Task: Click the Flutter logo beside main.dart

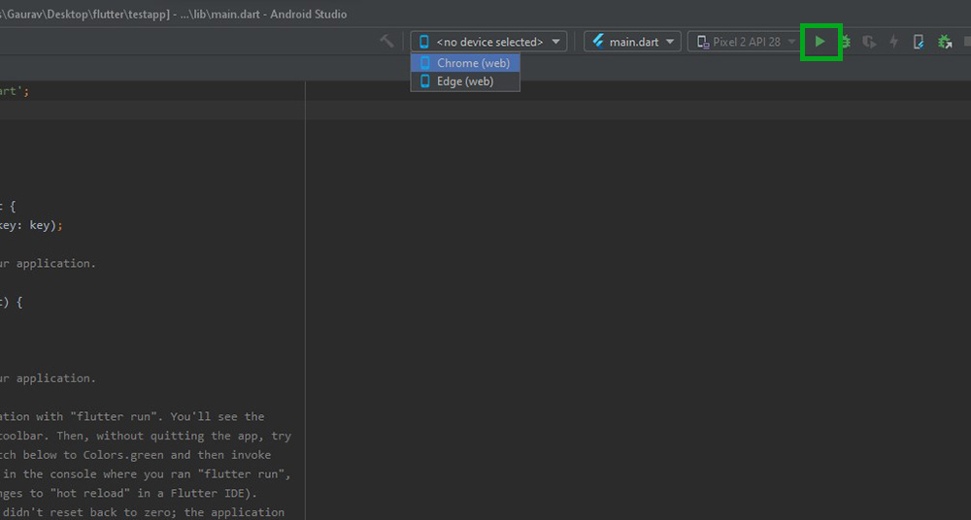Action: [598, 42]
